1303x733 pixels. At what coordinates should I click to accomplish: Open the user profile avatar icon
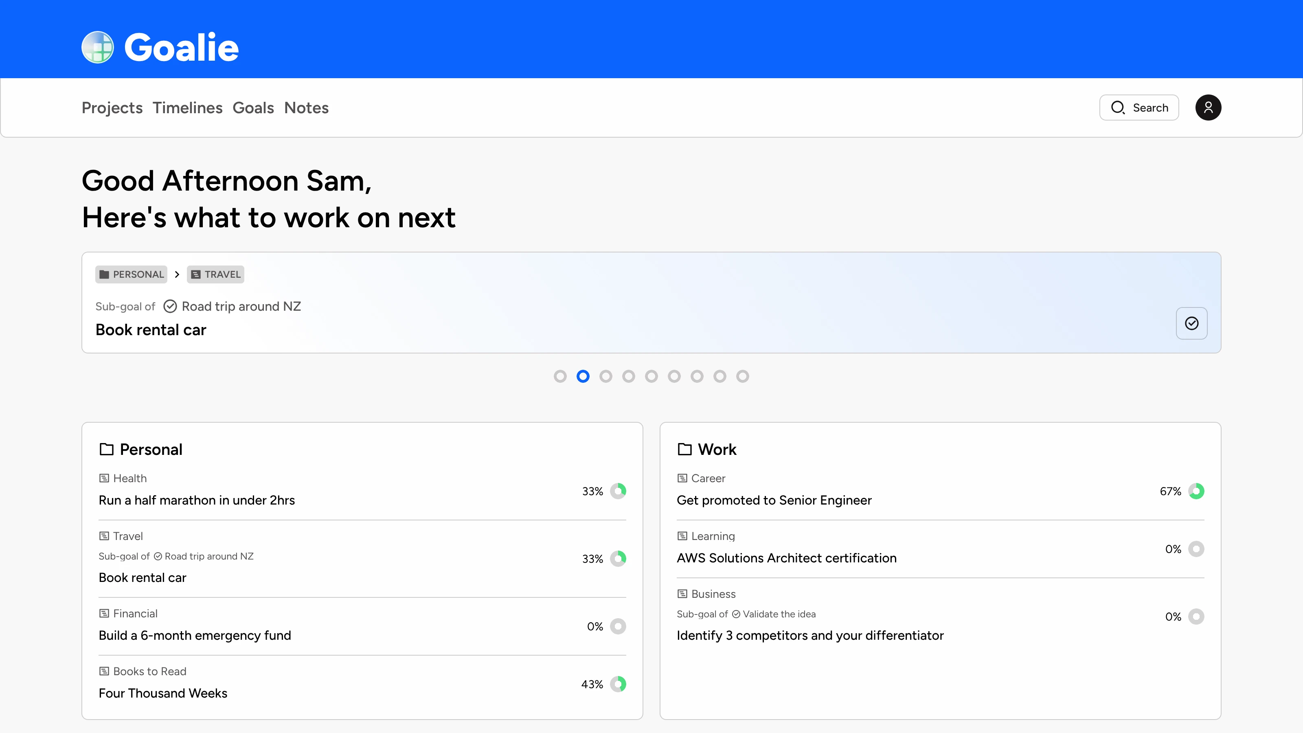pyautogui.click(x=1208, y=107)
